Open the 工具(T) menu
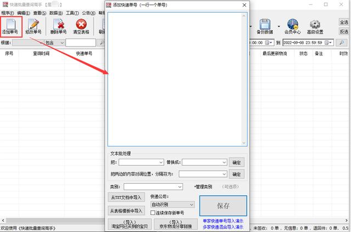The width and height of the screenshot is (351, 232). [72, 13]
